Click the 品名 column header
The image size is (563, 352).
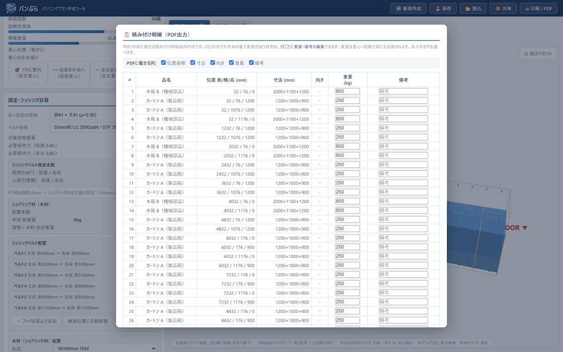(166, 80)
